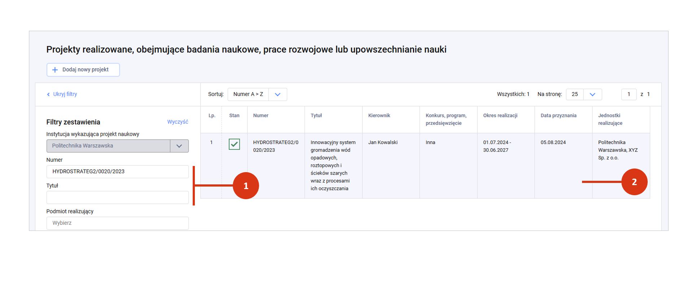Click the empty Tytuł filter field
The height and width of the screenshot is (293, 691).
(x=117, y=197)
